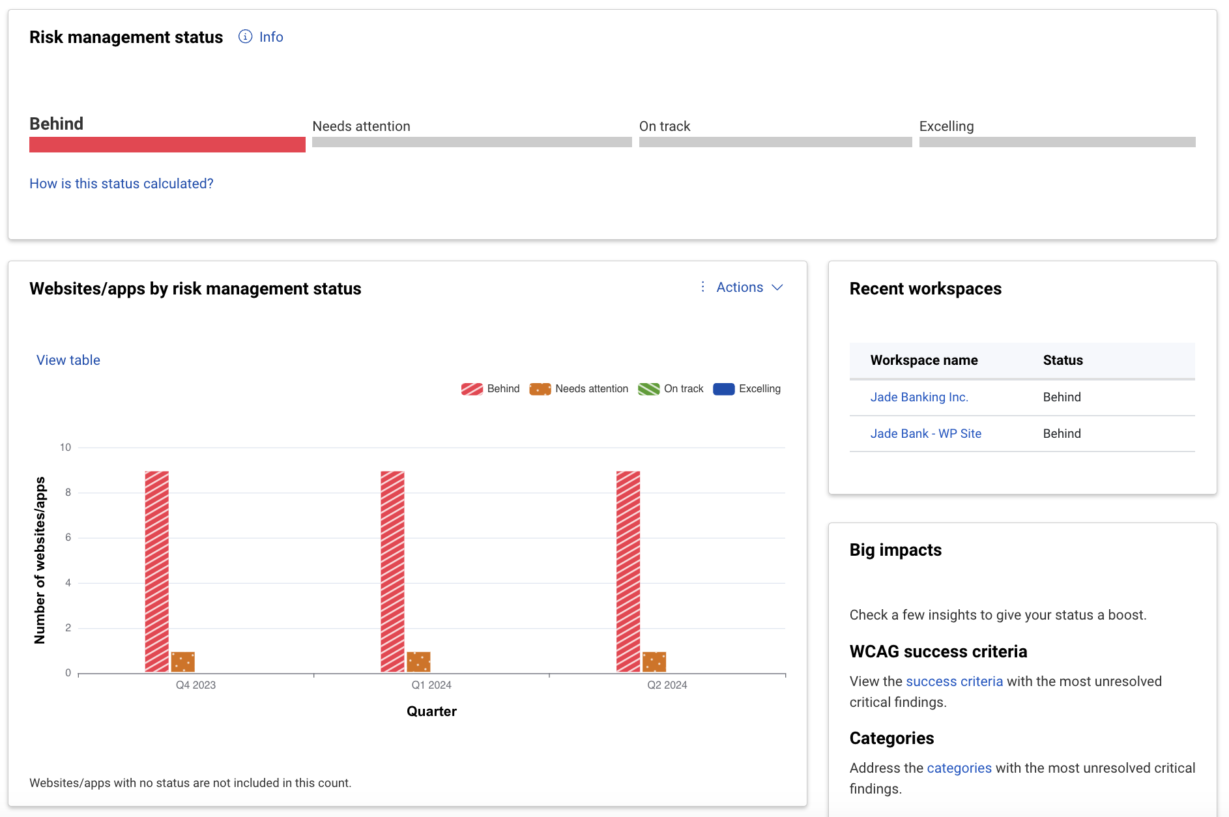Click 'How is this status calculated?' link
This screenshot has height=817, width=1229.
point(121,184)
